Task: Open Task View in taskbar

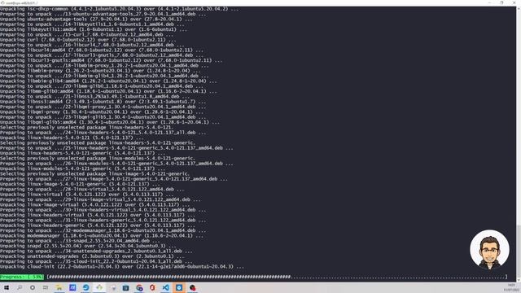Action: (46, 287)
